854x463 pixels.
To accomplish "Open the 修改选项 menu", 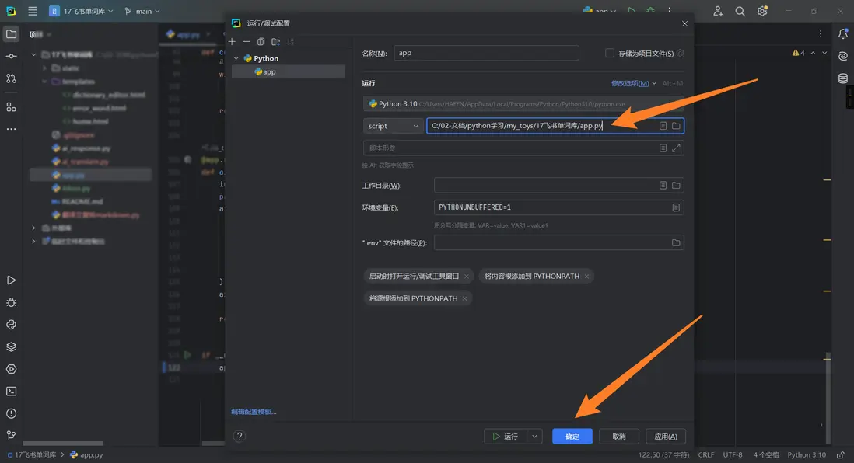I will 634,83.
